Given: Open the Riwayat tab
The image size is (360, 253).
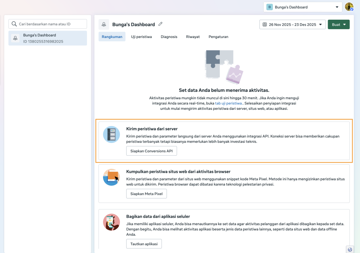Looking at the screenshot, I should point(193,37).
